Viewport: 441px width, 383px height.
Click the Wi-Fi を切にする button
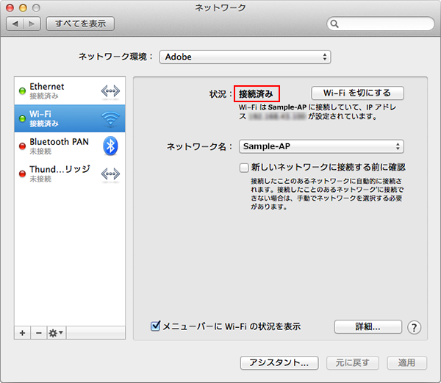357,93
